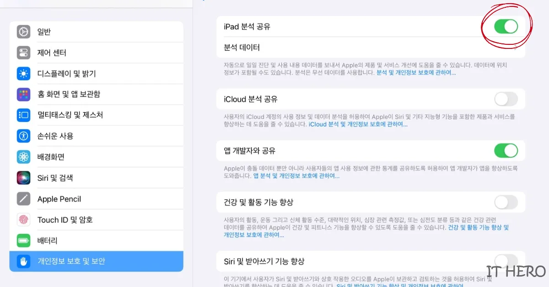Image resolution: width=549 pixels, height=287 pixels.
Task: Click the Multitasking (멀티태스킹 및 제스처) icon
Action: tap(23, 115)
